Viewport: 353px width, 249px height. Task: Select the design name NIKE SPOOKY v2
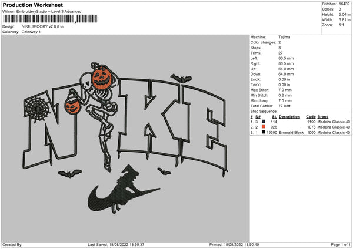coord(42,26)
